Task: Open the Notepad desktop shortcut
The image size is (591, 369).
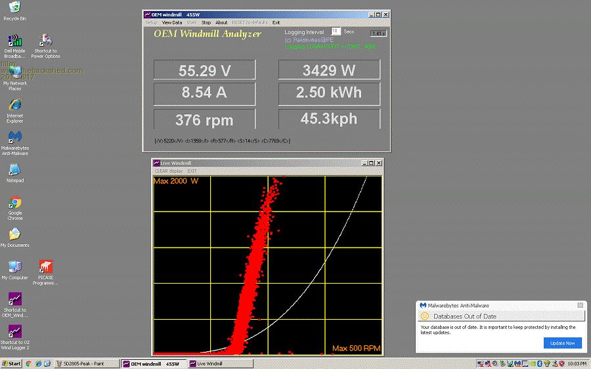Action: [14, 170]
